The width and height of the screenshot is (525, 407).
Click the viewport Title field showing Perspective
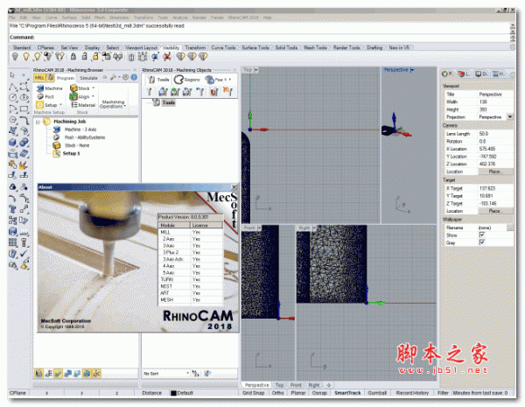495,95
